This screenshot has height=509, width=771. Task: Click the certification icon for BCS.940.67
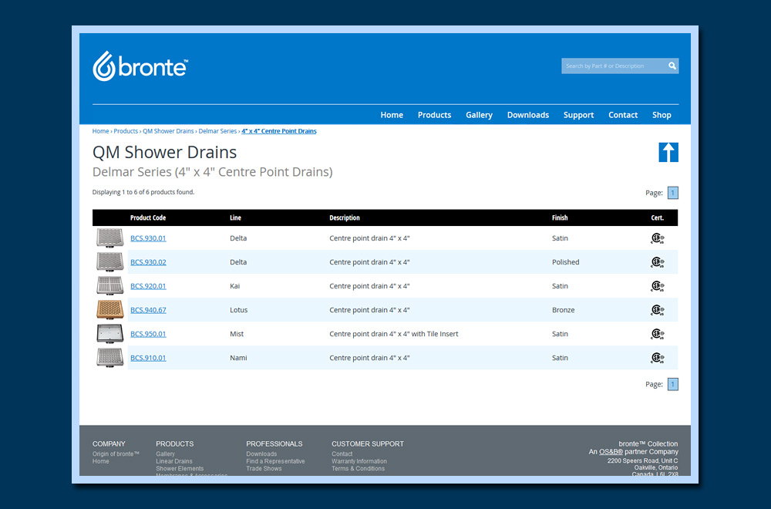click(x=658, y=310)
